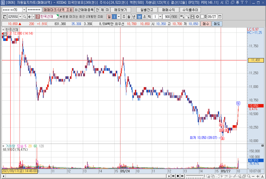Click the help question mark icon
Image resolution: width=266 pixels, height=179 pixels.
click(x=246, y=2)
